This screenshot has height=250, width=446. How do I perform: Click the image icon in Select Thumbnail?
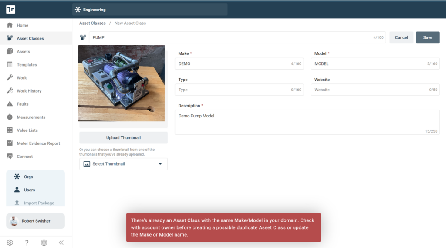(x=87, y=164)
